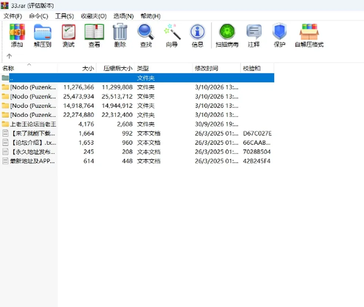Open the 选项(N) menu
This screenshot has height=307, width=364.
point(124,16)
